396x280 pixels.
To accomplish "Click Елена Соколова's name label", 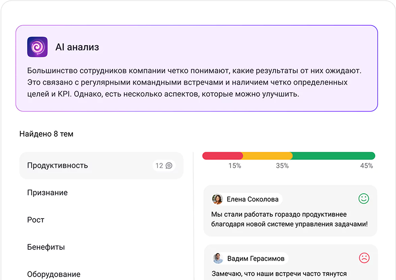I will (x=253, y=199).
